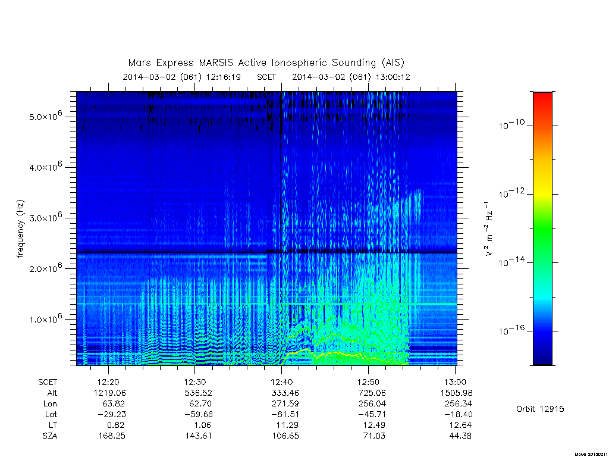Click the start timestamp 12:16:19
The height and width of the screenshot is (457, 609).
click(x=223, y=77)
